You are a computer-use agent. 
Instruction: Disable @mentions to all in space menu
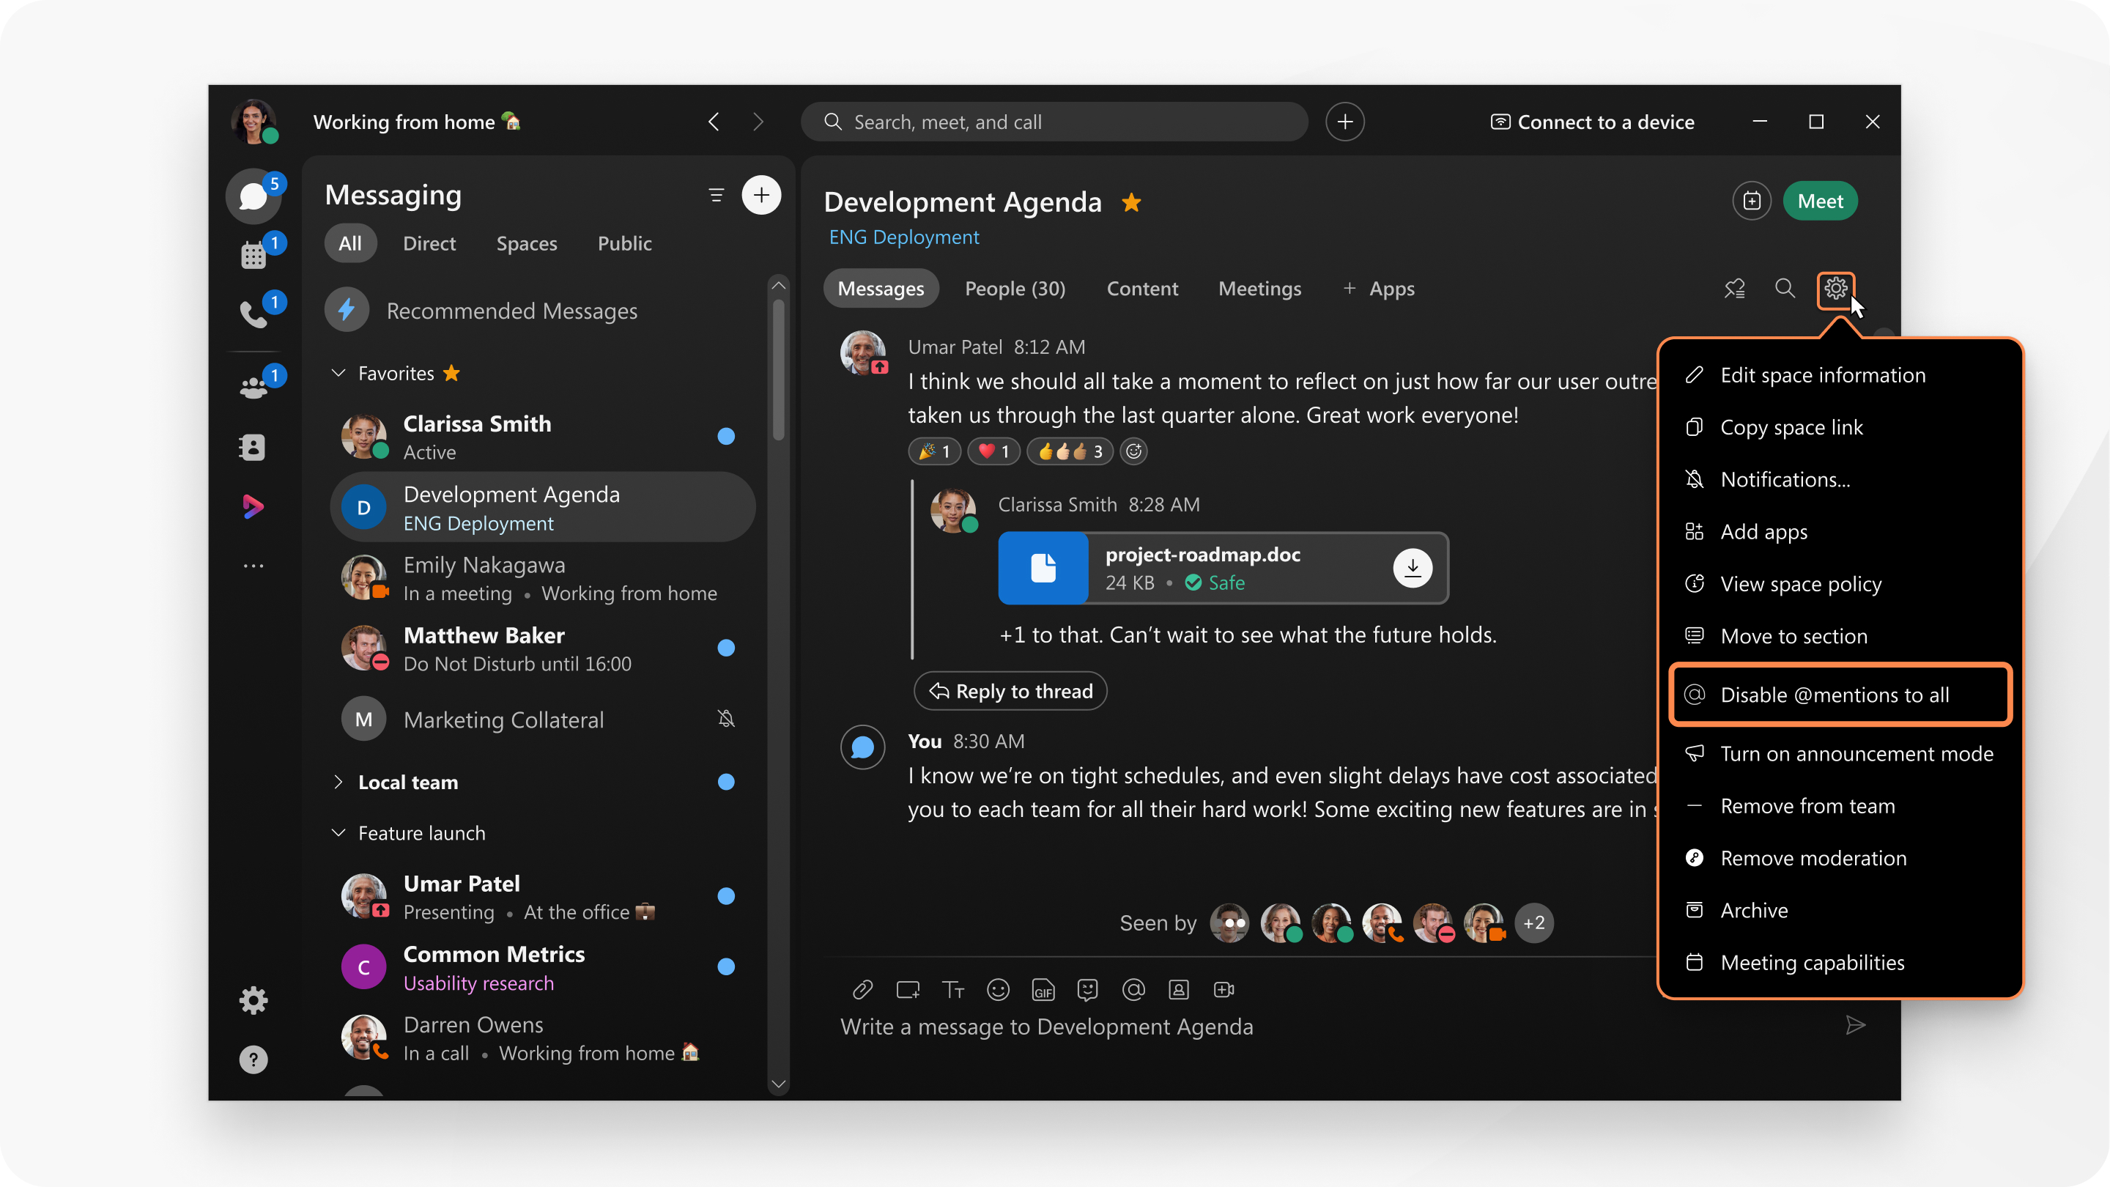tap(1835, 694)
